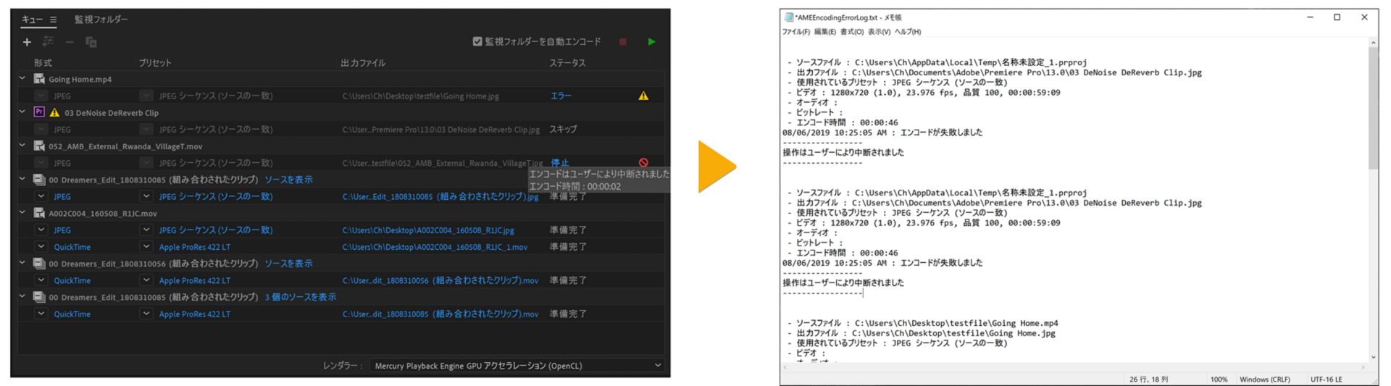The height and width of the screenshot is (386, 1391).
Task: Click the A002C004_160508_R1JC.mov file icon
Action: click(40, 213)
